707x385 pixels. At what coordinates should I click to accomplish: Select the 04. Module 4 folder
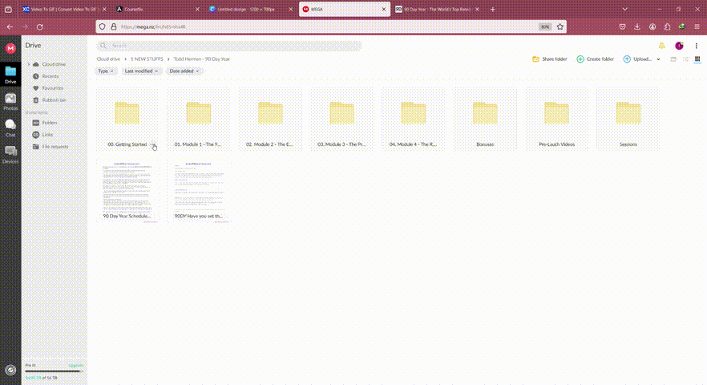click(x=414, y=119)
